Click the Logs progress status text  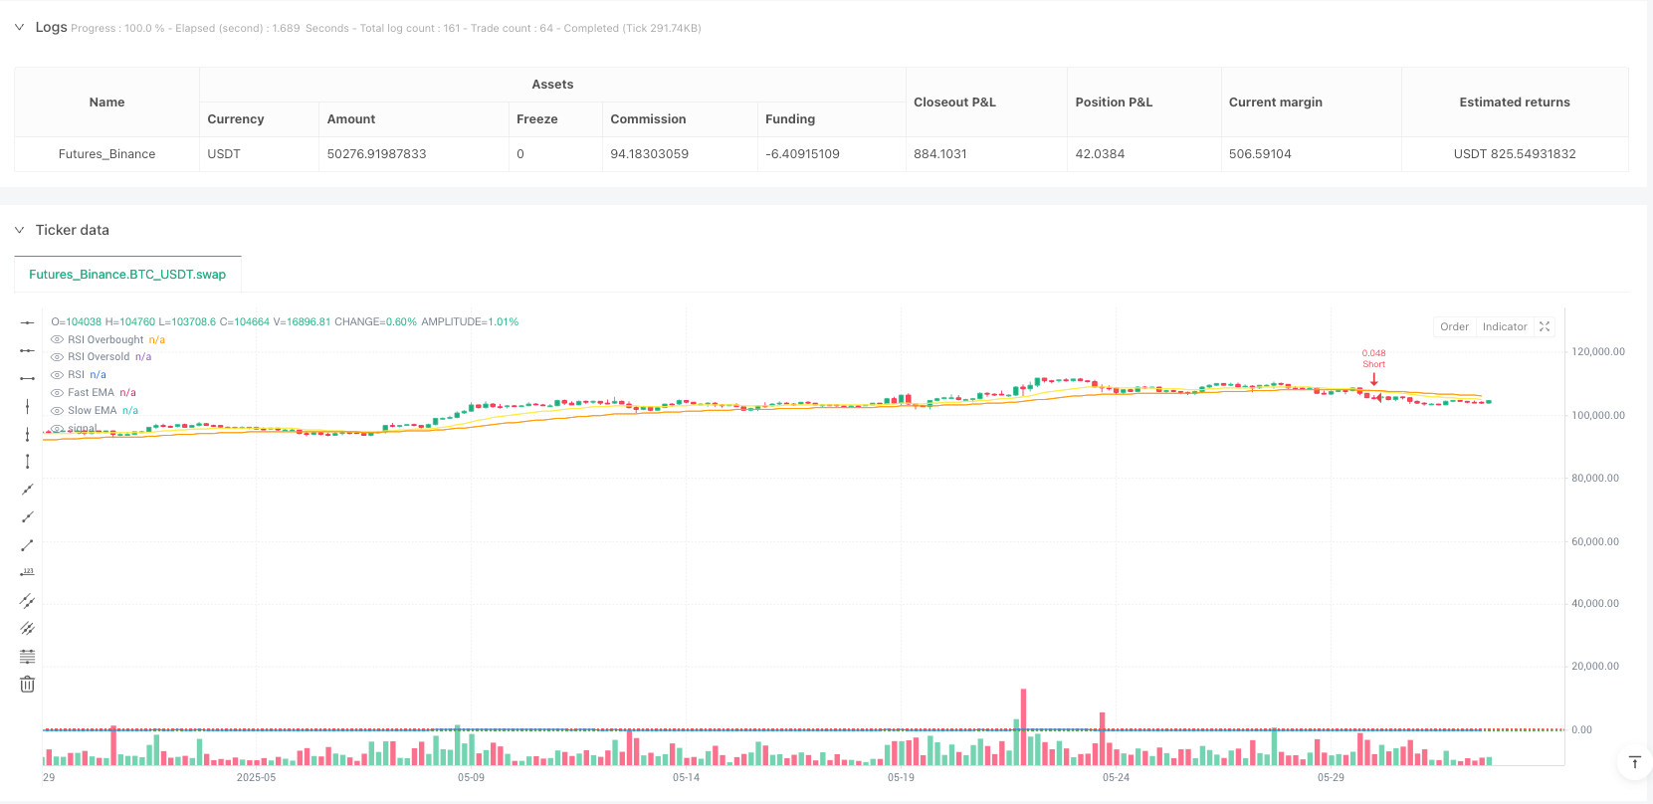(386, 28)
